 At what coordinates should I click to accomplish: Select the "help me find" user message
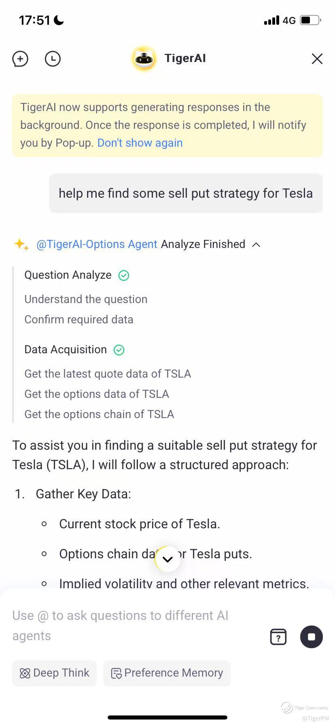(186, 193)
